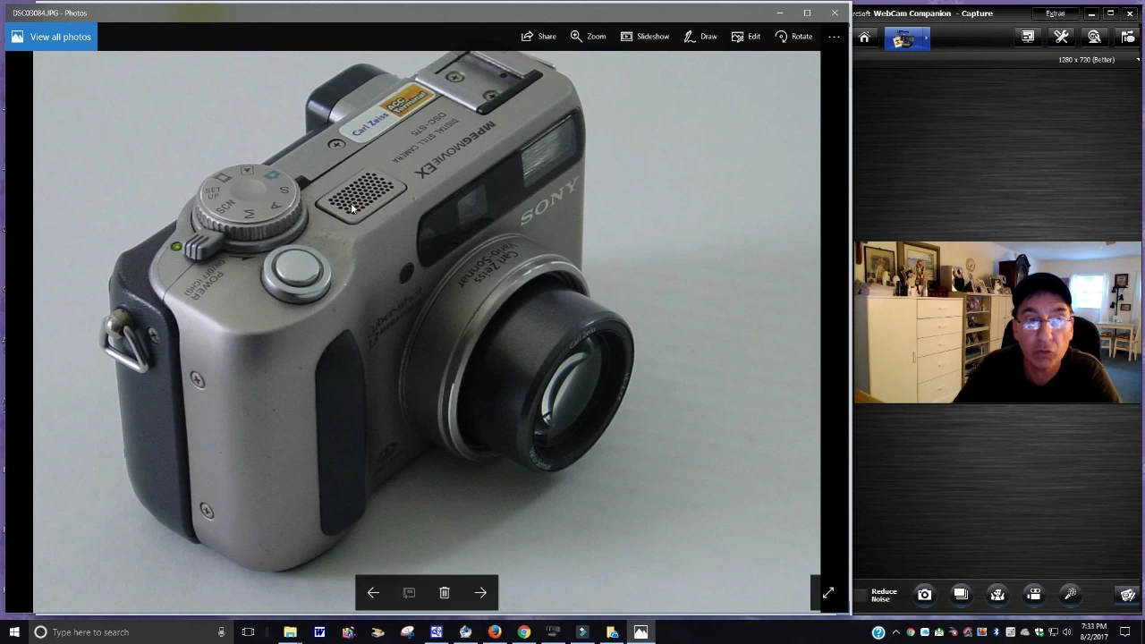Screen dimensions: 1145x644
Task: Toggle the Reduce Noise checkbox
Action: click(x=861, y=595)
